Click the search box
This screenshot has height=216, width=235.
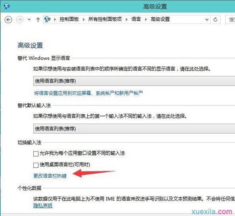(x=230, y=19)
